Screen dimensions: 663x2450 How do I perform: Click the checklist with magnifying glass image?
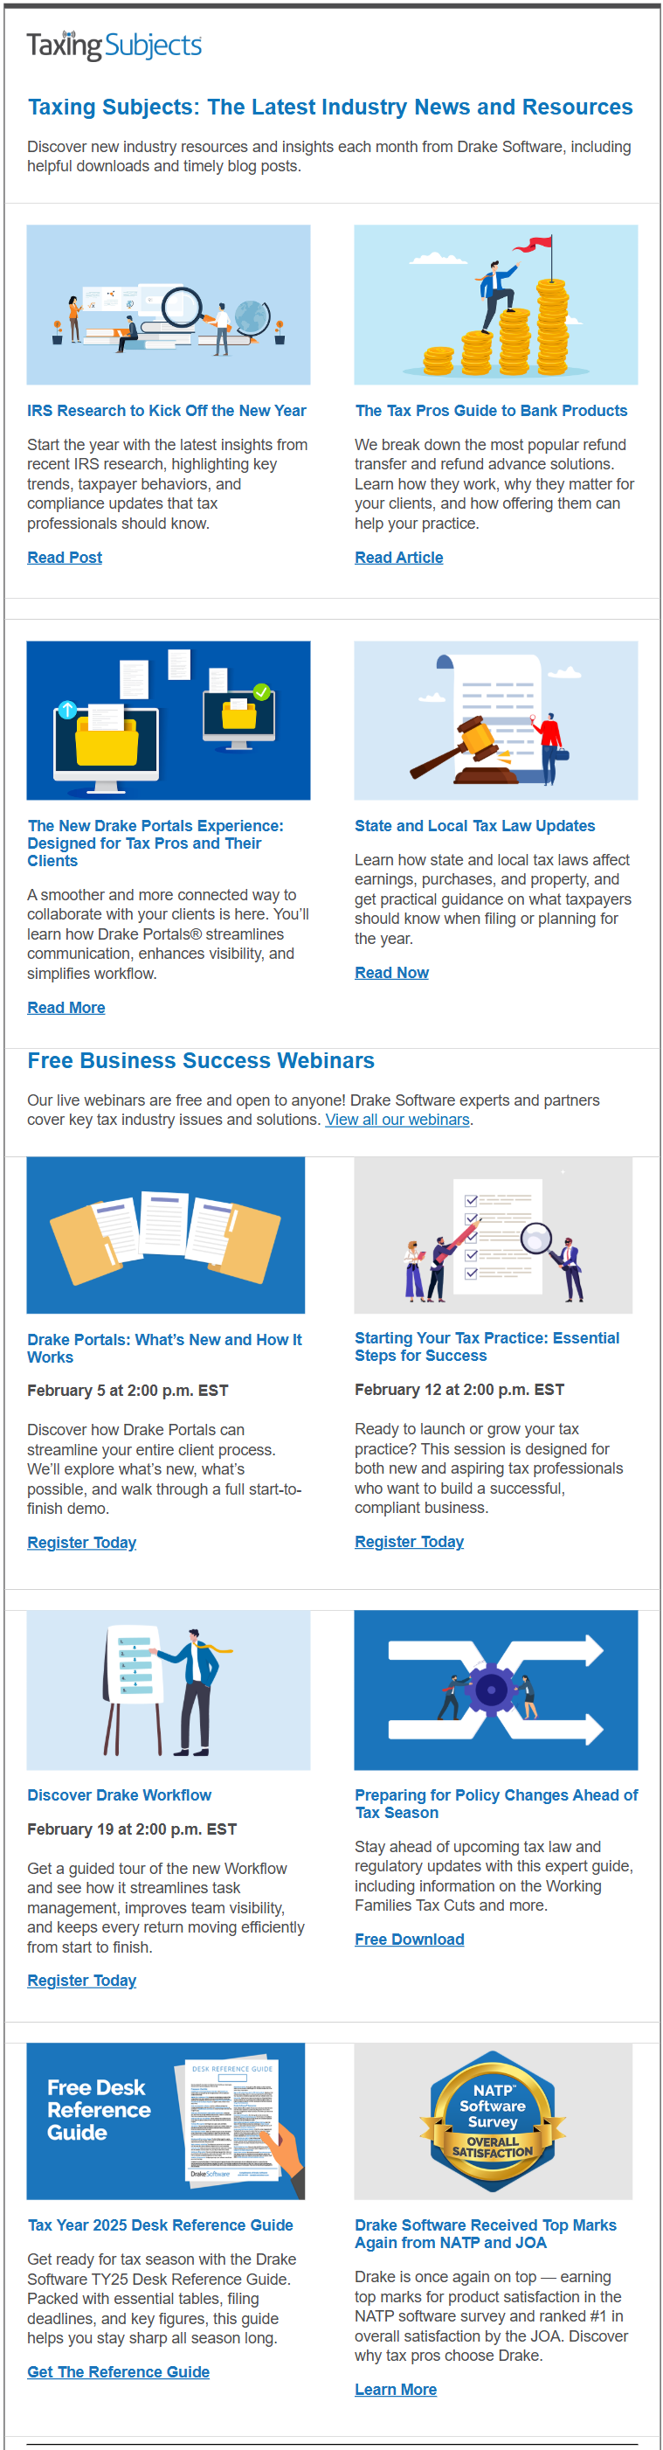[x=493, y=1234]
